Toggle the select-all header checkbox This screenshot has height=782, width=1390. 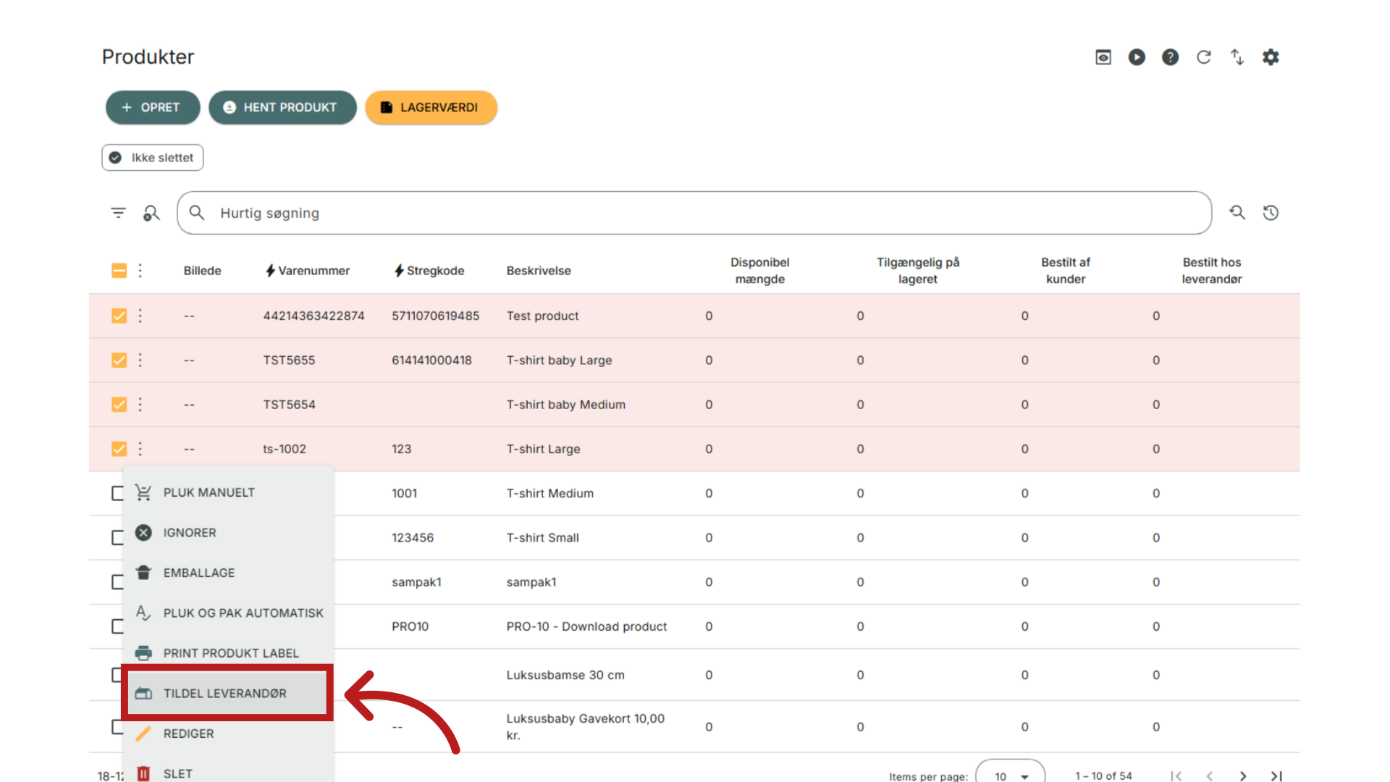(119, 271)
